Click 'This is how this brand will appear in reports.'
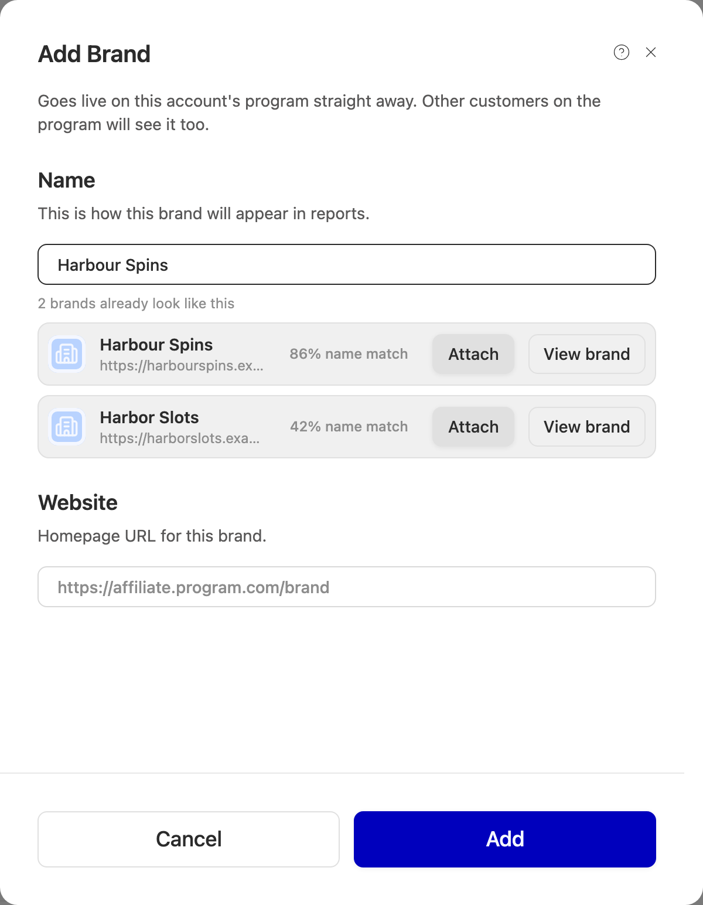 pos(204,214)
